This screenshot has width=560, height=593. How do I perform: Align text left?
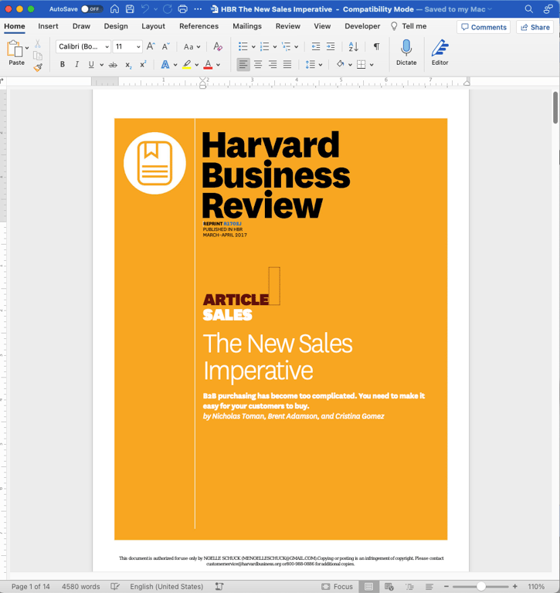pos(243,64)
